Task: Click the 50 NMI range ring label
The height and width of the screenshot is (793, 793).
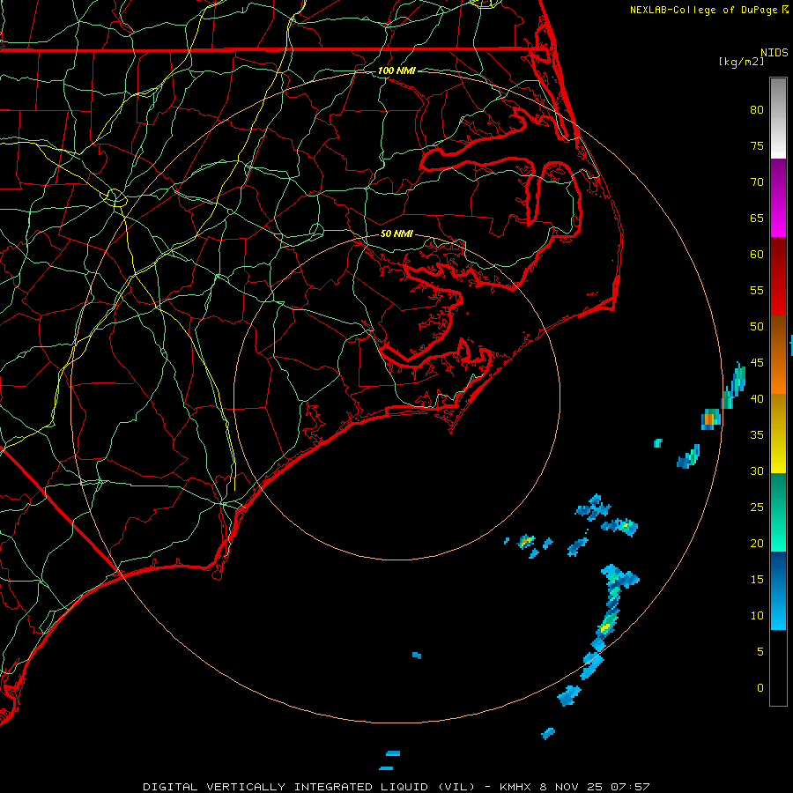Action: coord(396,233)
